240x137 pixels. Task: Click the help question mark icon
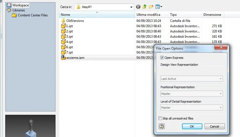[x=162, y=126]
